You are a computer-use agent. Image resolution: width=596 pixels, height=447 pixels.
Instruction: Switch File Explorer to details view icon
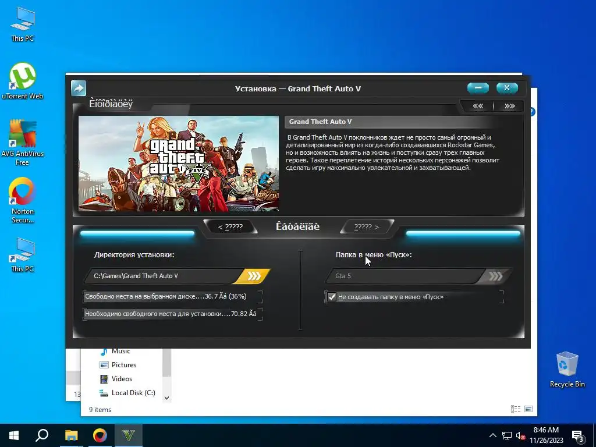516,409
